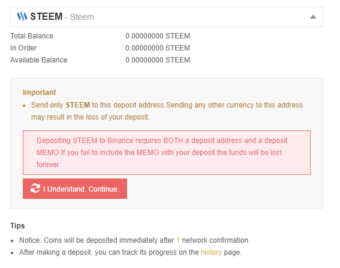Open the history page link

pyautogui.click(x=211, y=252)
